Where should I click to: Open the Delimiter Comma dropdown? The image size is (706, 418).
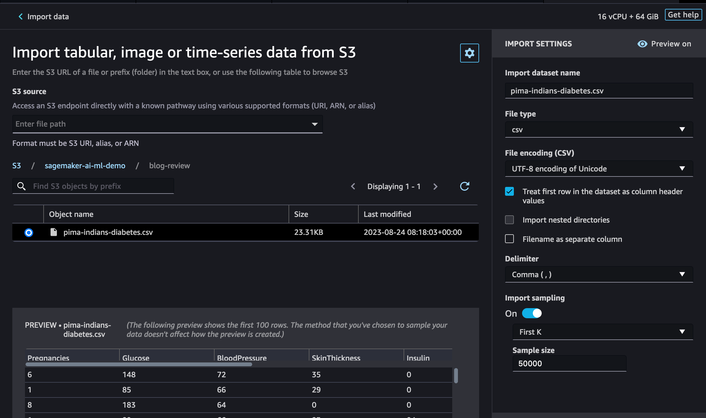click(599, 274)
